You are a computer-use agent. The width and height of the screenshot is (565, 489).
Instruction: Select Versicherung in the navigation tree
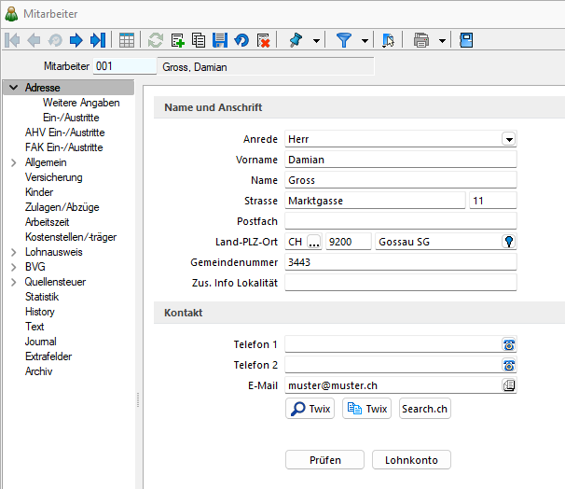tap(54, 177)
